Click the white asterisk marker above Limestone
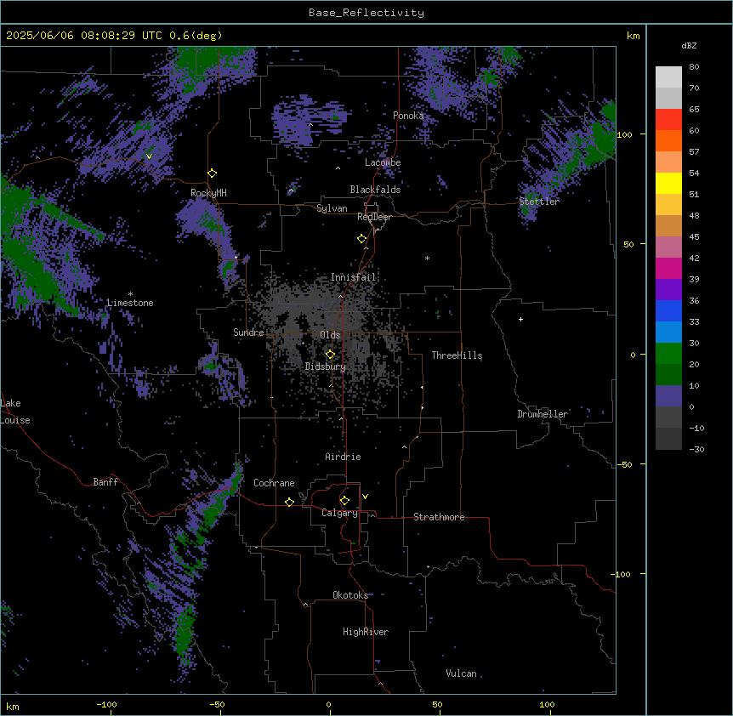The width and height of the screenshot is (733, 716). (x=130, y=294)
